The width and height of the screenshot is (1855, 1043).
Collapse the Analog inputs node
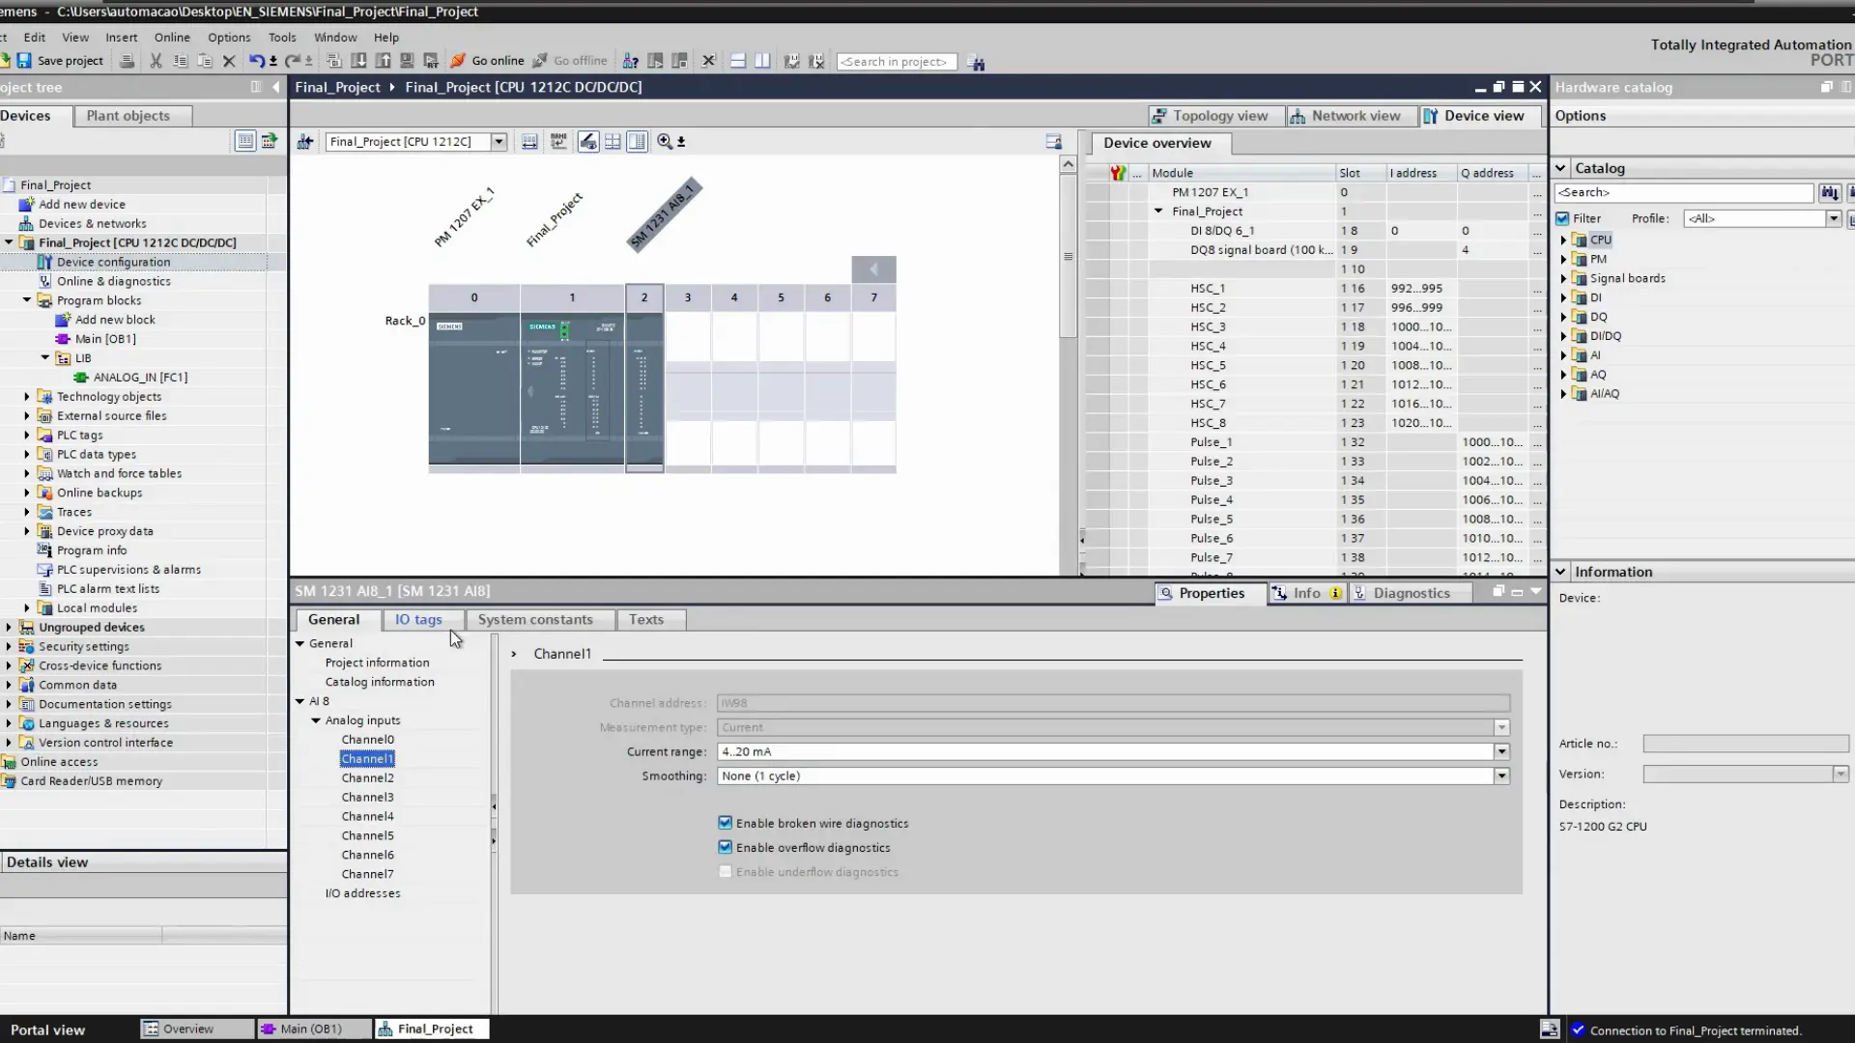click(x=316, y=720)
